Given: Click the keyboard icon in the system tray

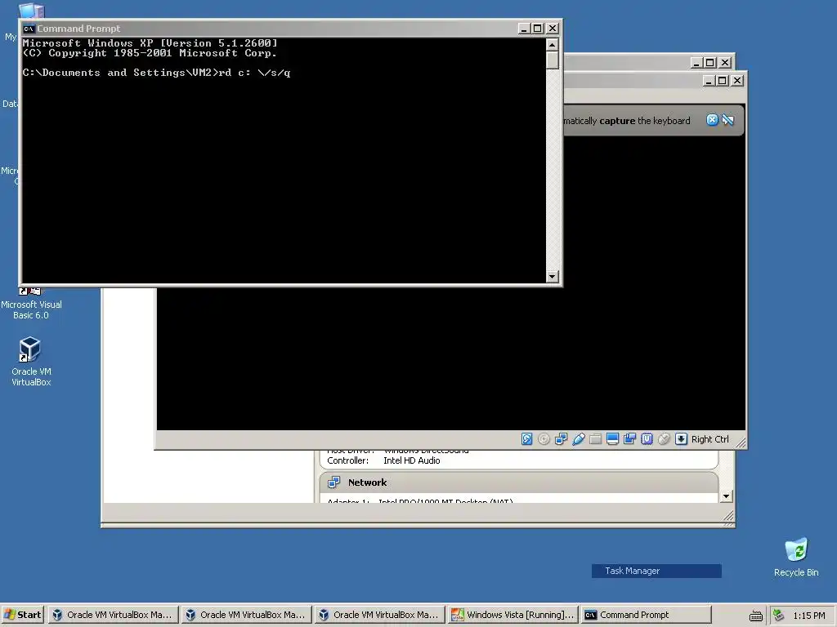Looking at the screenshot, I should (755, 616).
